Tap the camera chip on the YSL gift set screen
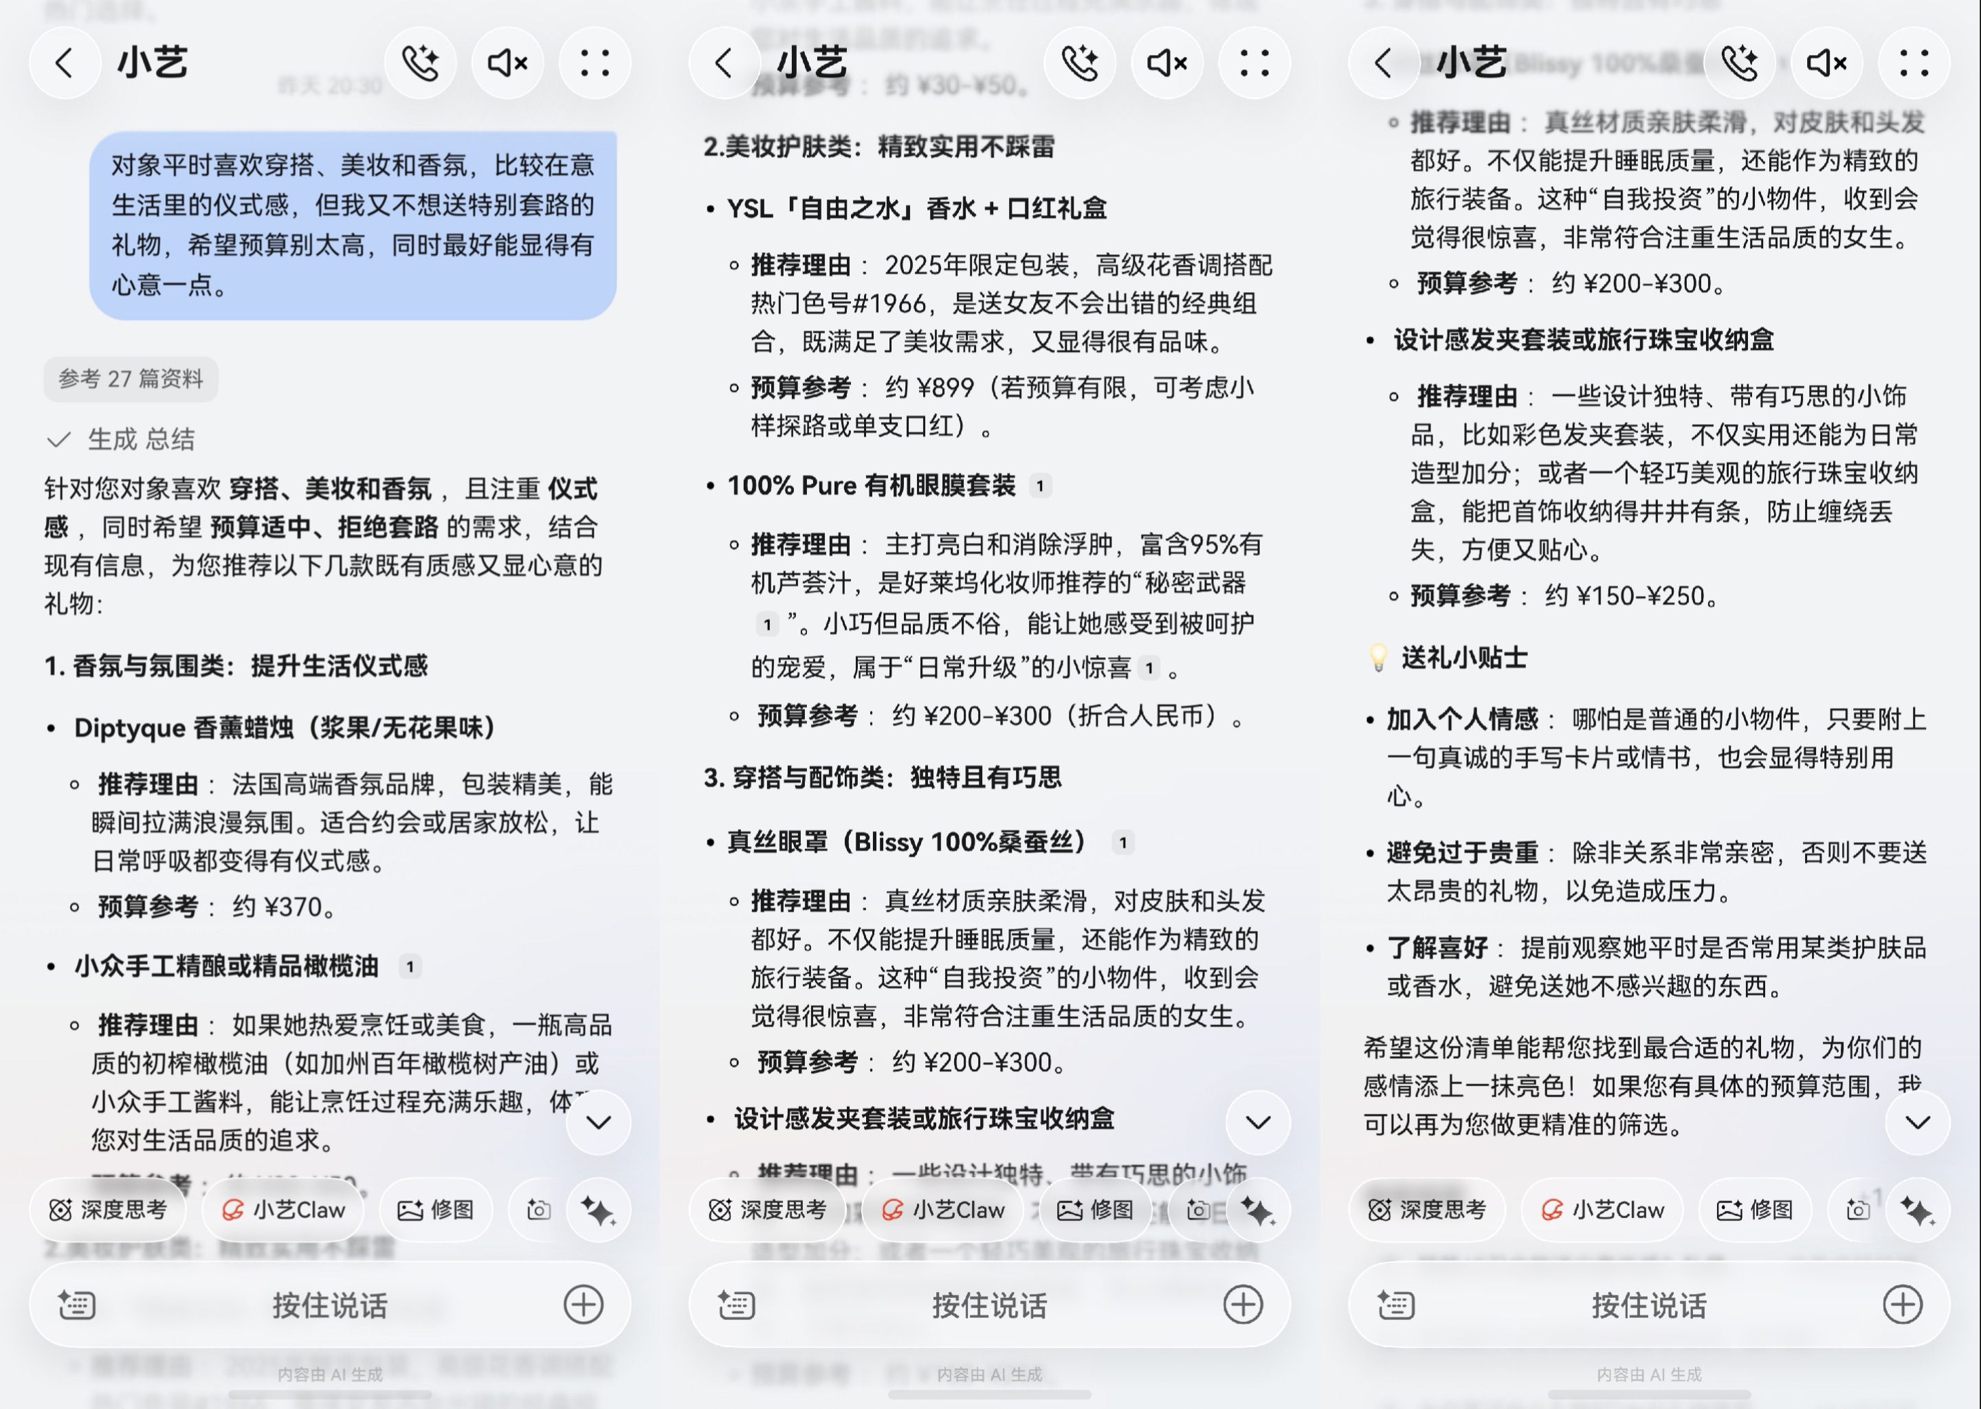 [x=1198, y=1210]
